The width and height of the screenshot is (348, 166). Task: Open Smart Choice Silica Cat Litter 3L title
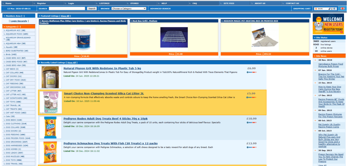[x=104, y=94]
